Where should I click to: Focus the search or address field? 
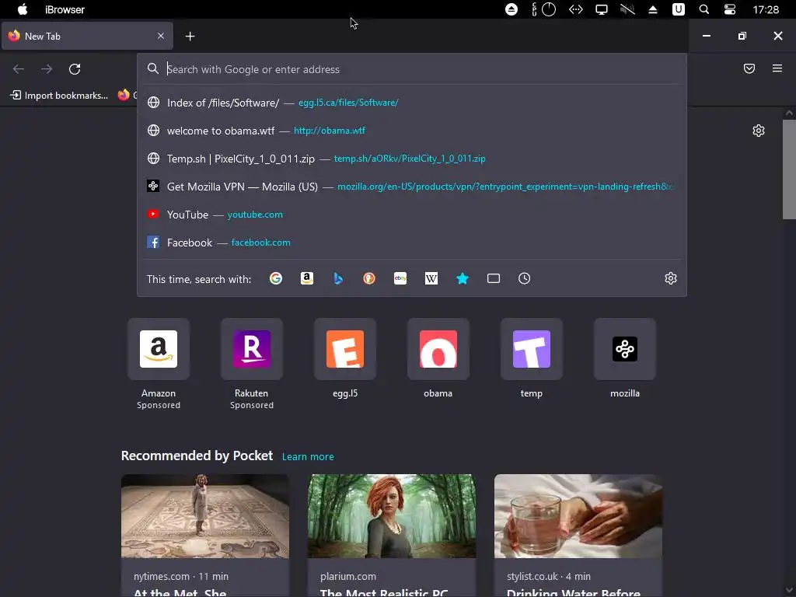tap(412, 69)
